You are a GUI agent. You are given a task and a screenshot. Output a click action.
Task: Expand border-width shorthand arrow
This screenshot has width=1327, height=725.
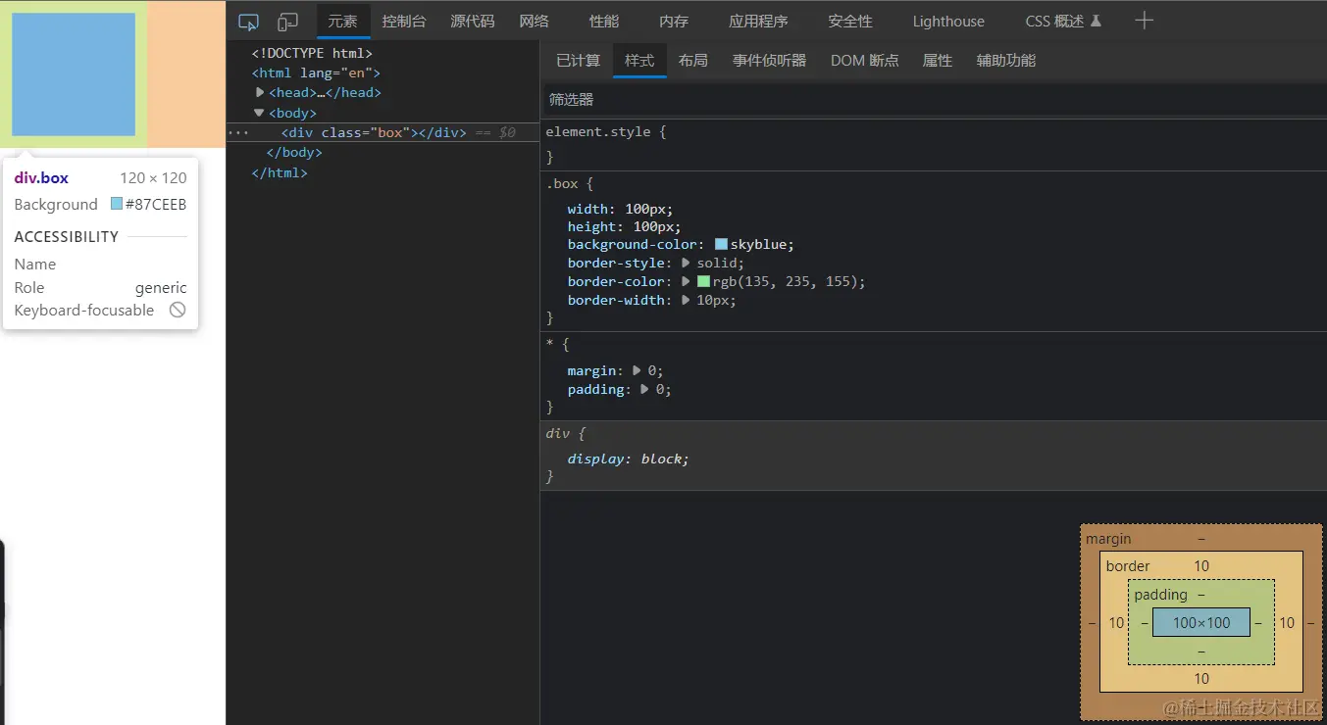pyautogui.click(x=687, y=300)
